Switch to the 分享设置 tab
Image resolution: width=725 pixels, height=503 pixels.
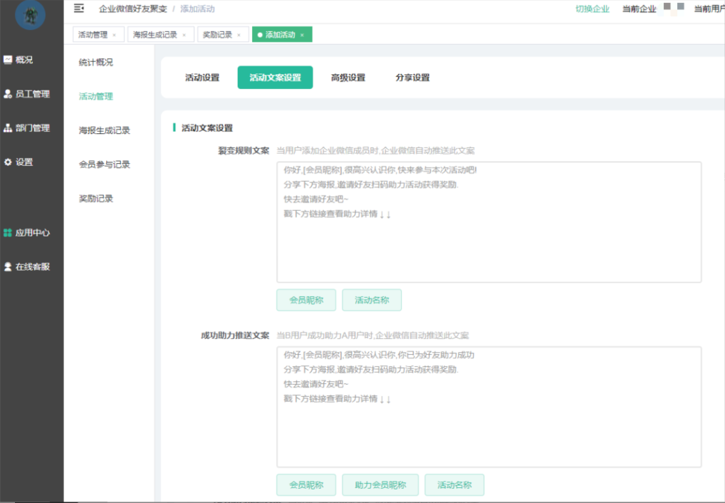click(x=412, y=78)
